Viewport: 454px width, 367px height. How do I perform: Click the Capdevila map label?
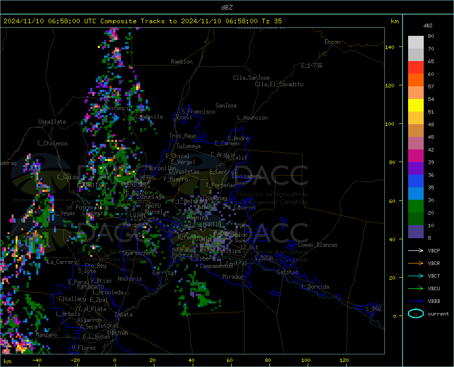[149, 117]
